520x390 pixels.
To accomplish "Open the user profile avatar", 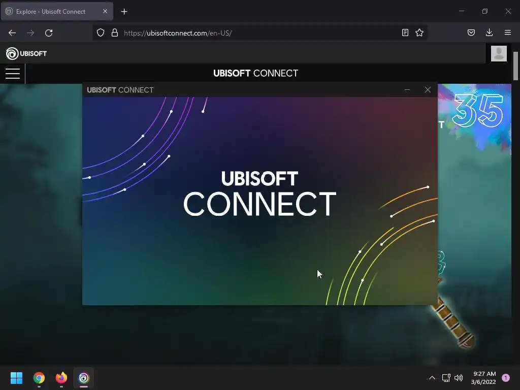I will pyautogui.click(x=499, y=53).
